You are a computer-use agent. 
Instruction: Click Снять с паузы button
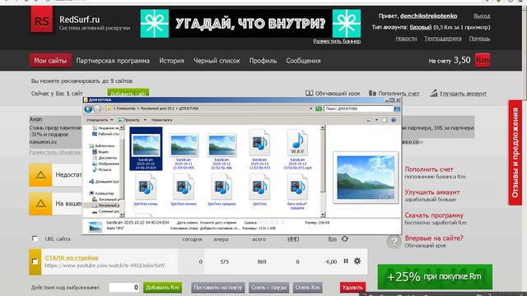(268, 288)
